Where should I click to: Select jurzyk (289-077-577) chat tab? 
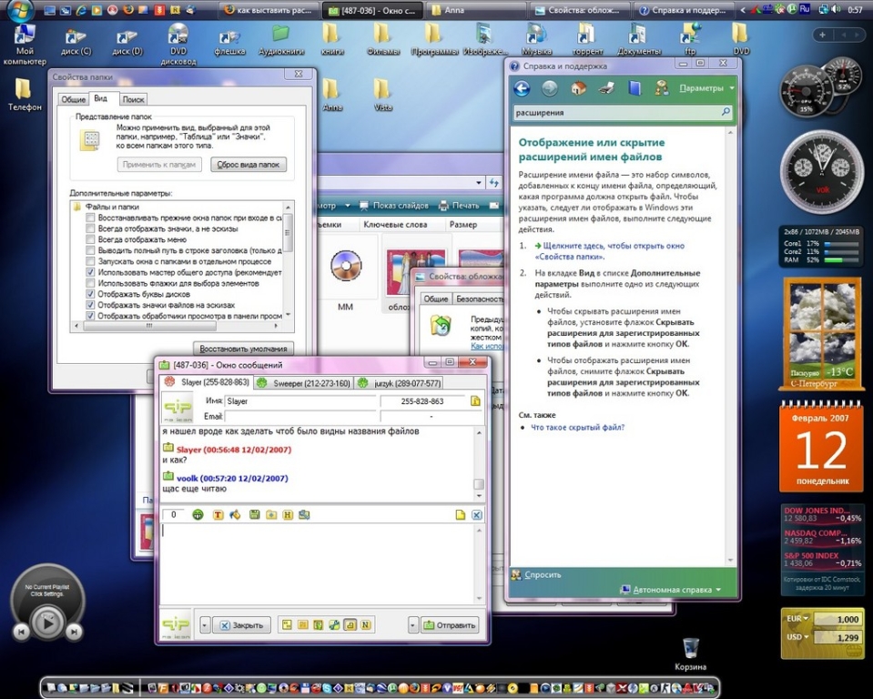click(x=399, y=383)
